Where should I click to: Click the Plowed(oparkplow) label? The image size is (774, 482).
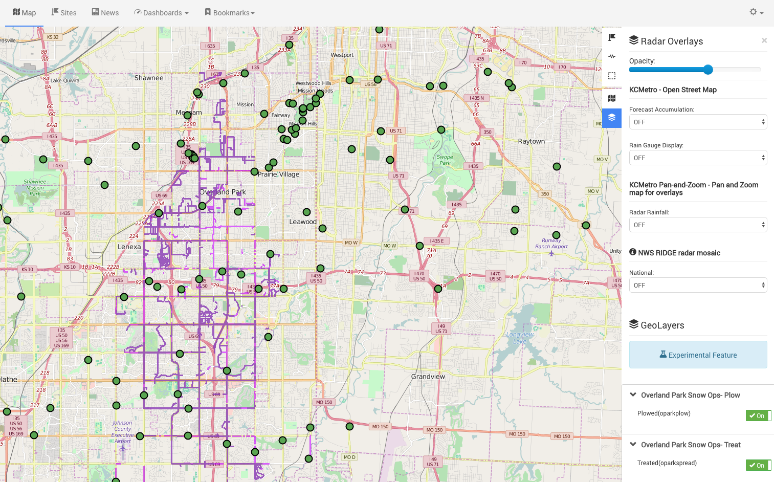(664, 413)
